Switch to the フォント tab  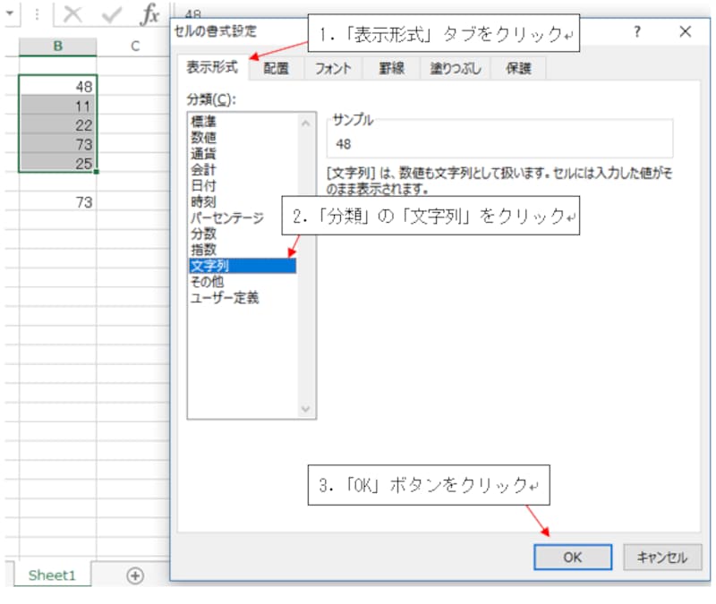tap(331, 67)
